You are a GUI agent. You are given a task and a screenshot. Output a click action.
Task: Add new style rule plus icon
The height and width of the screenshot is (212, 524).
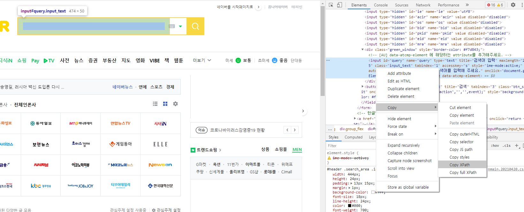[517, 145]
